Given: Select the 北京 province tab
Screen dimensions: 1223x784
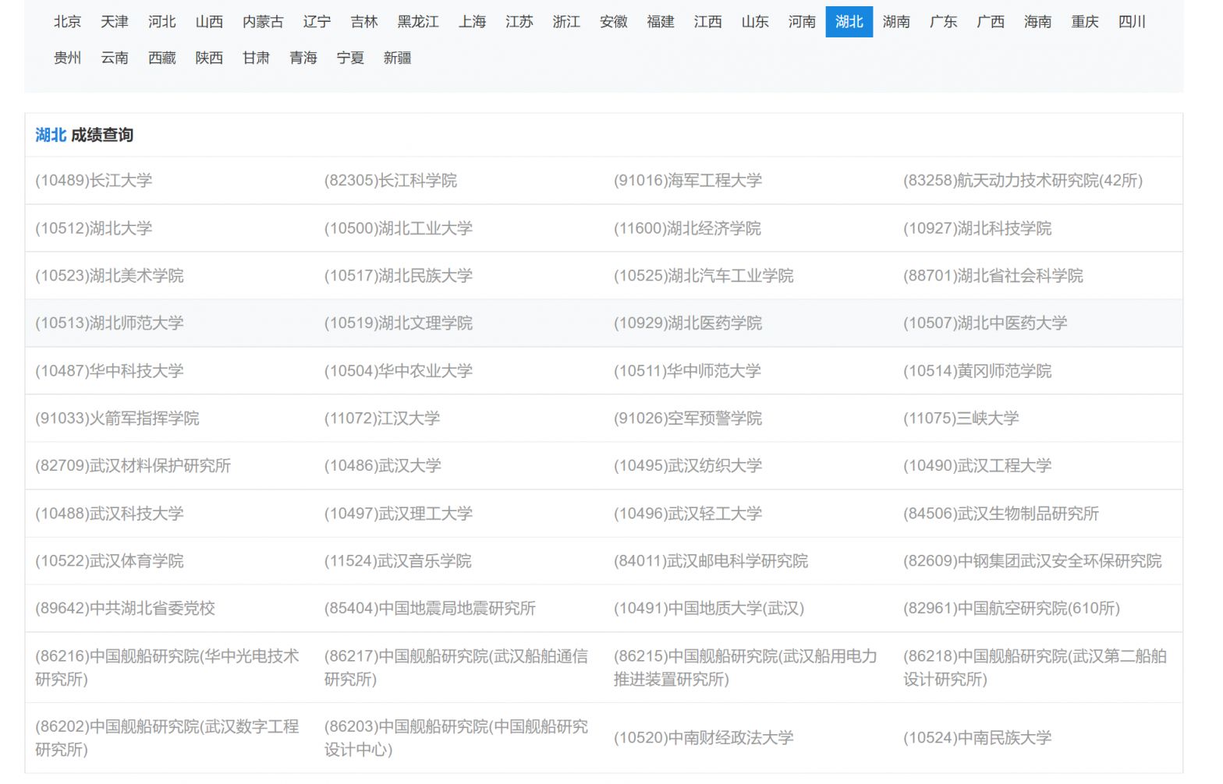Looking at the screenshot, I should click(x=67, y=22).
